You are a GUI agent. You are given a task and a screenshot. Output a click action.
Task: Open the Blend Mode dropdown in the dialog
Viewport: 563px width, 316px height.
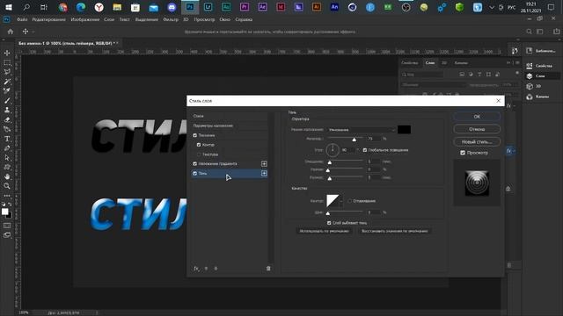pyautogui.click(x=361, y=130)
